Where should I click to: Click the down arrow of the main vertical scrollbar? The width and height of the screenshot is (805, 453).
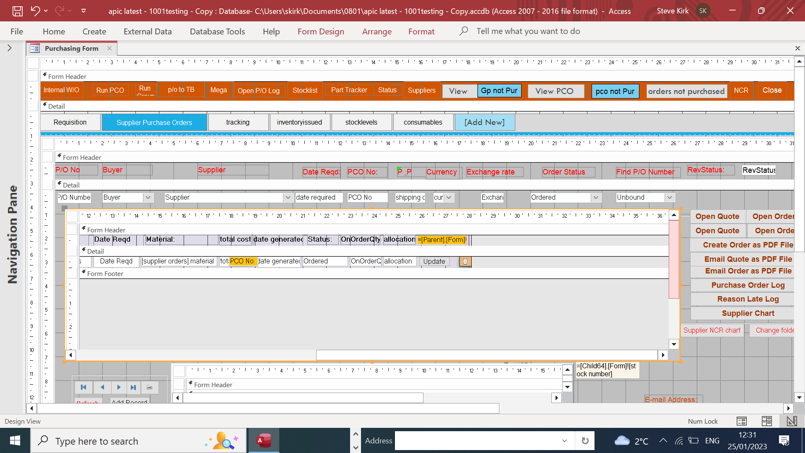[x=799, y=398]
